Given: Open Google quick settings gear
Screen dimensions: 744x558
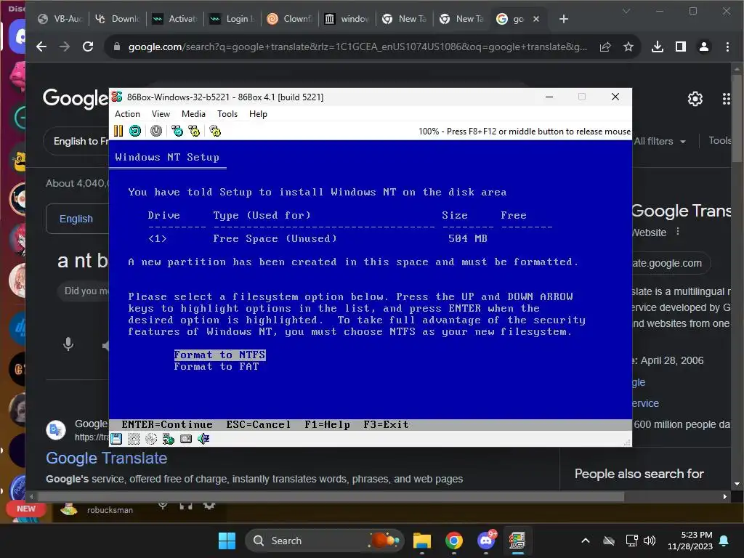Looking at the screenshot, I should point(695,99).
